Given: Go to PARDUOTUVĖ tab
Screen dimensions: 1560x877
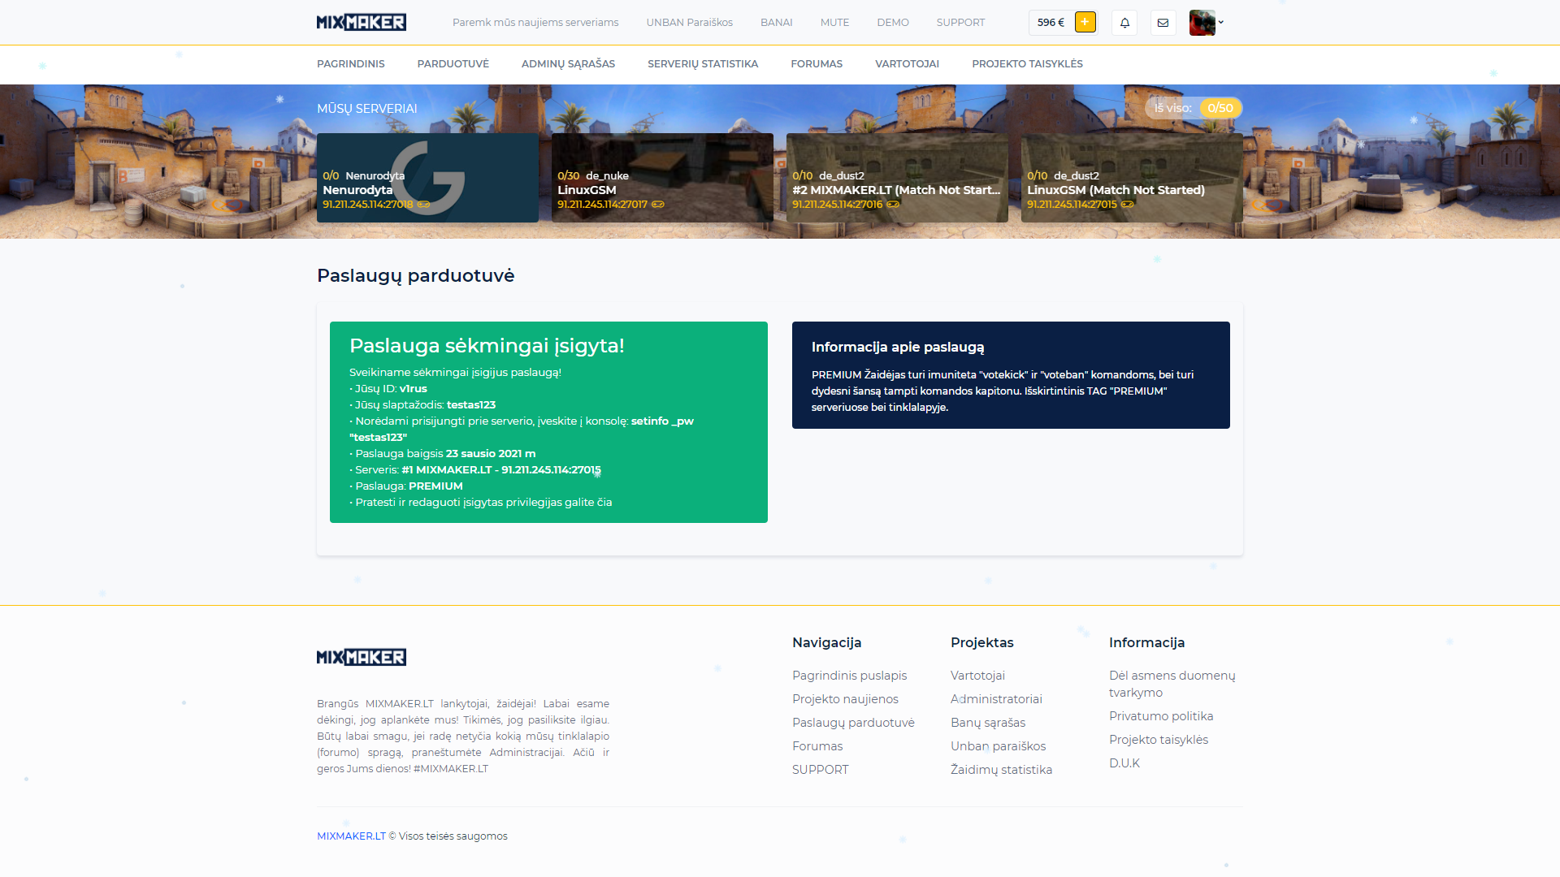Looking at the screenshot, I should coord(453,64).
